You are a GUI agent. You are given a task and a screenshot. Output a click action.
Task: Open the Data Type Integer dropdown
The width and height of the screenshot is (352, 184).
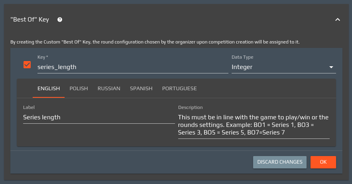click(279, 67)
